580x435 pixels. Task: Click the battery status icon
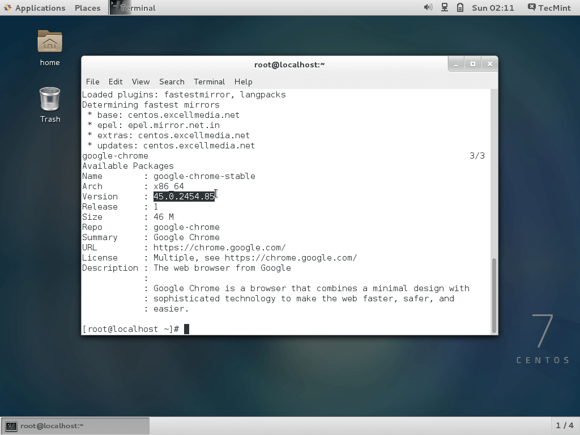[x=460, y=7]
